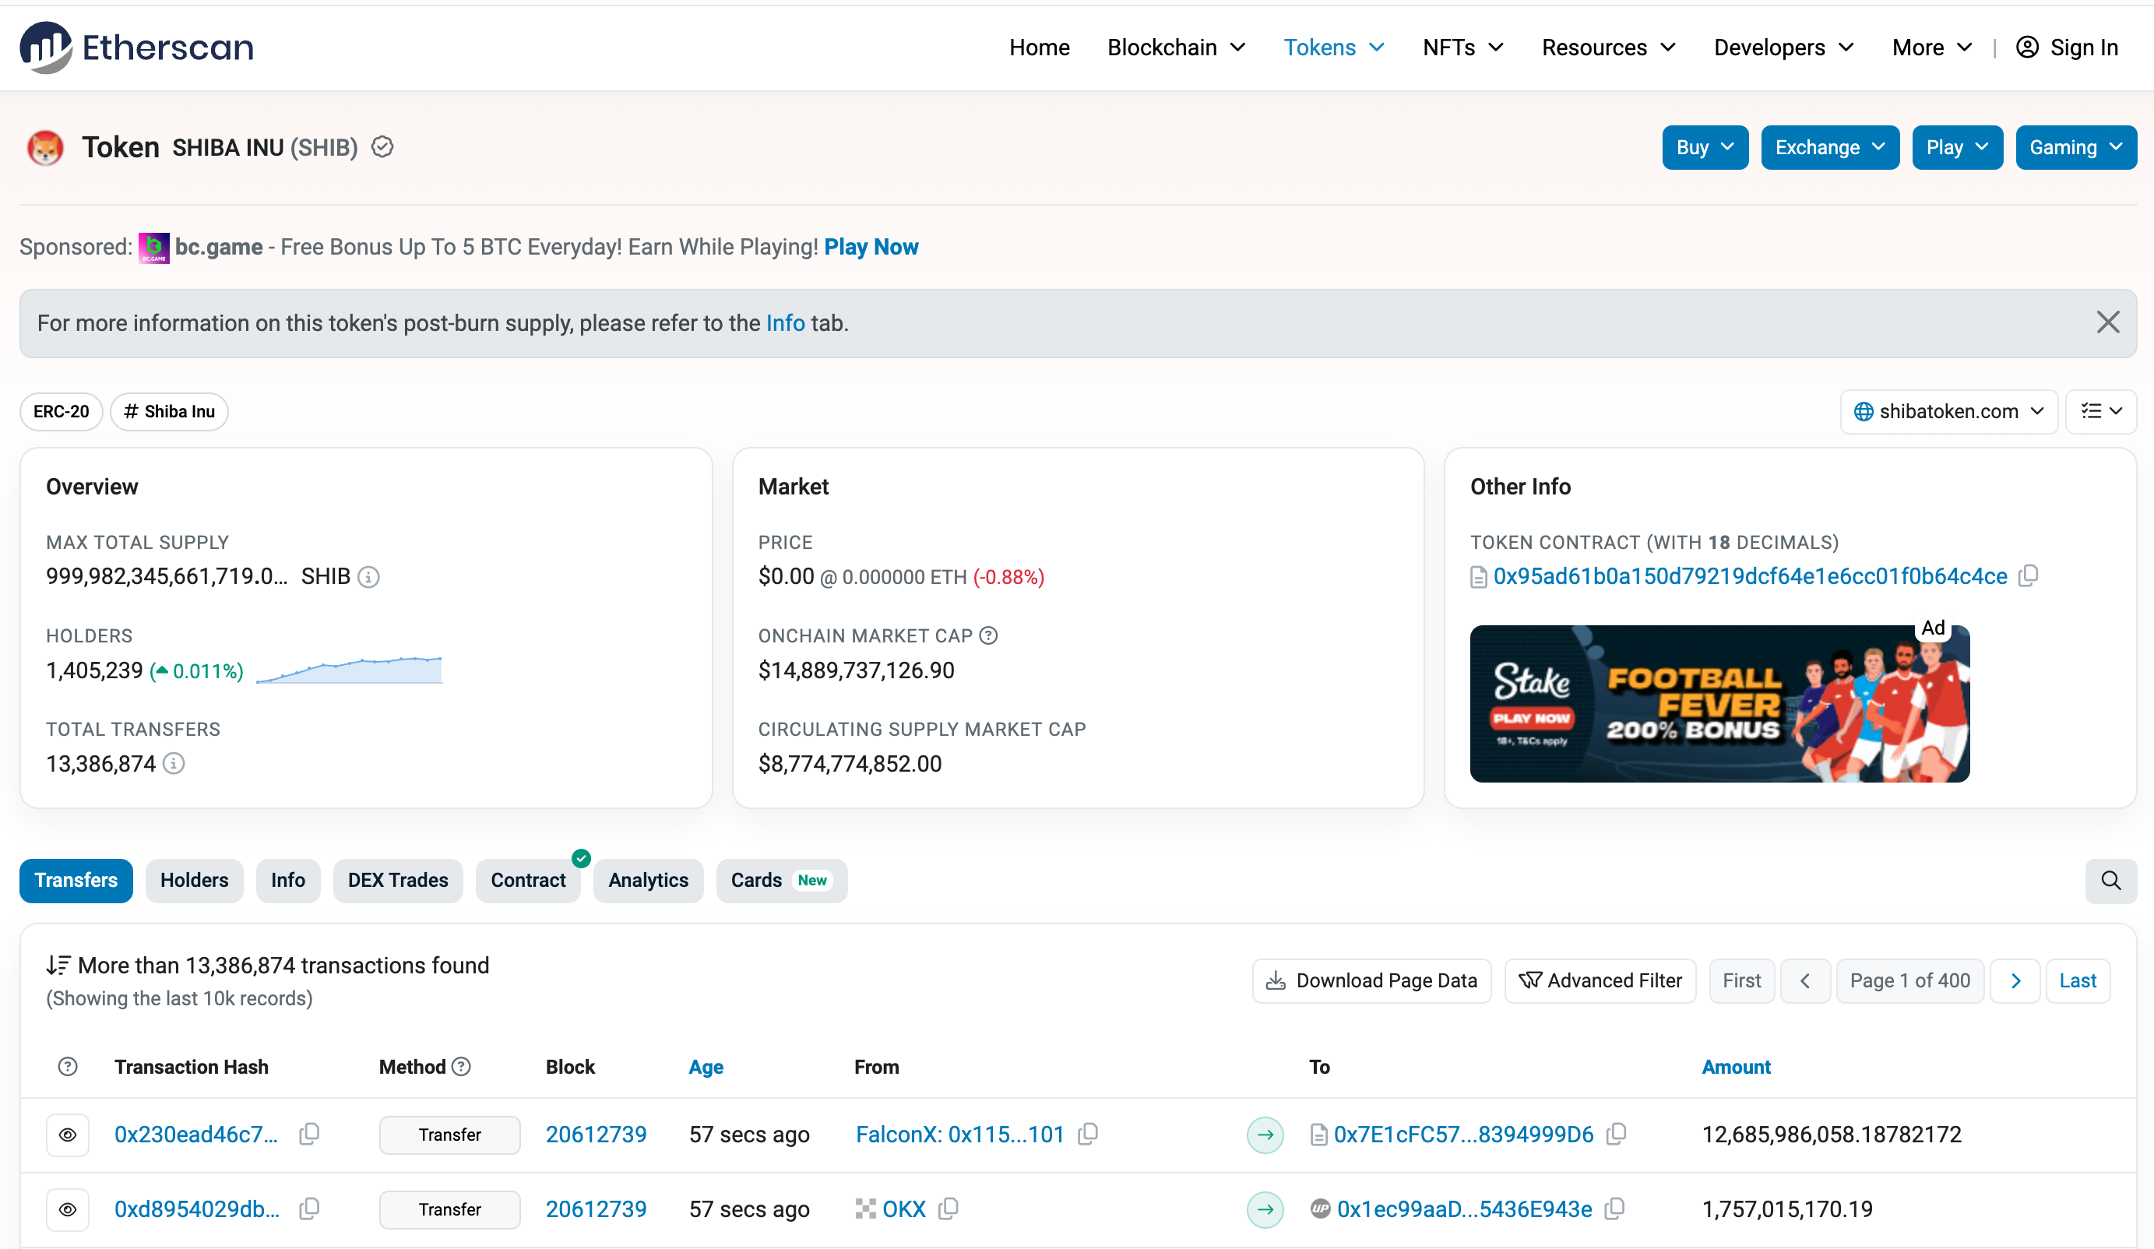2154x1249 pixels.
Task: Copy the token contract address
Action: click(x=2029, y=576)
